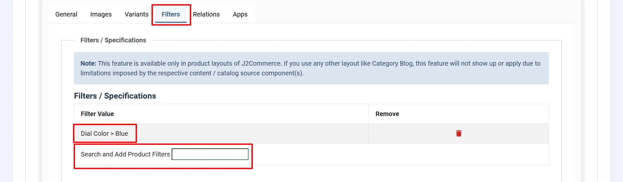Open the Relations tab
This screenshot has width=623, height=182.
pos(206,14)
